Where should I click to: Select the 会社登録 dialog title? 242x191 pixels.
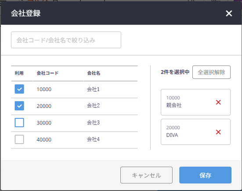[25, 13]
